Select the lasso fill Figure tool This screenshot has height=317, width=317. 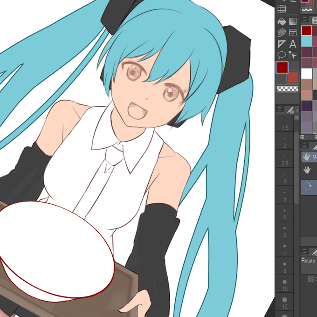[282, 33]
